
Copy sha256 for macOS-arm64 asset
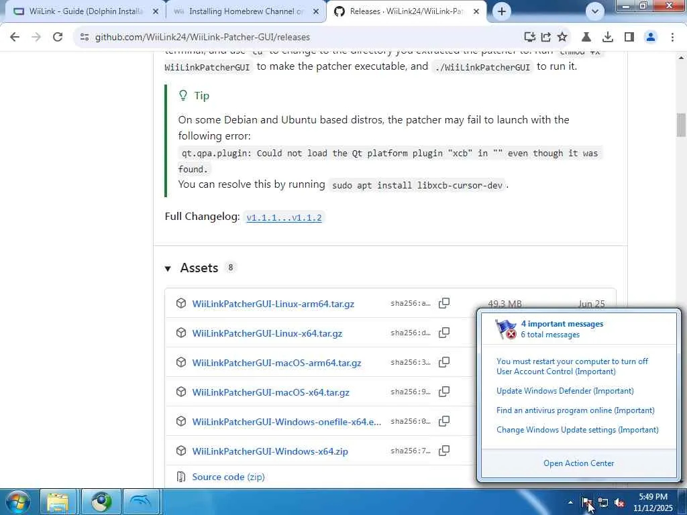[444, 362]
